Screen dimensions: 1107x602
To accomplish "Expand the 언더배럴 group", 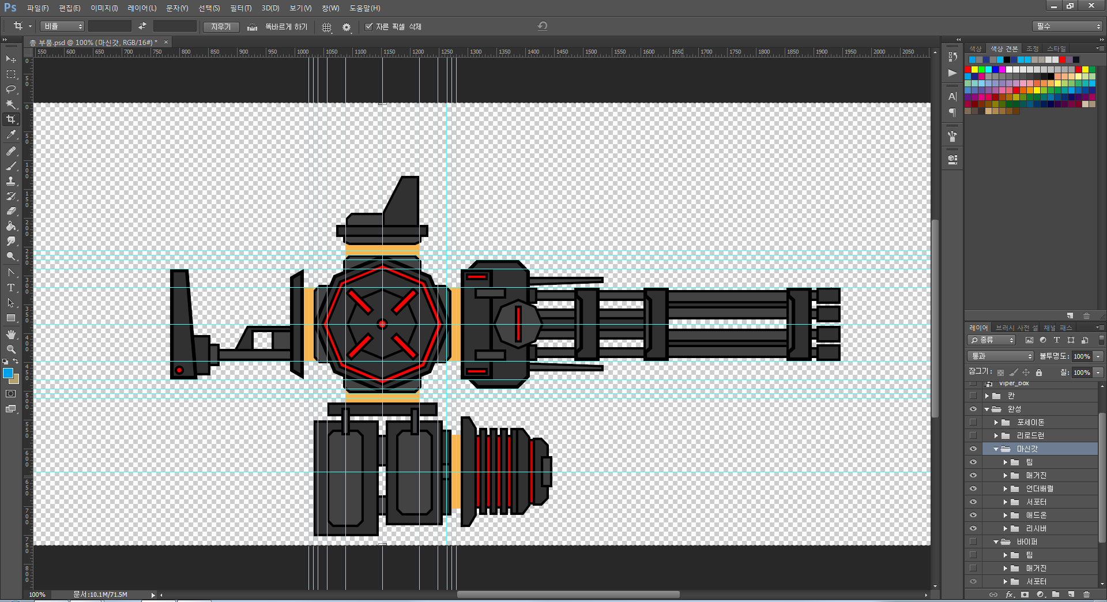I will coord(1006,489).
